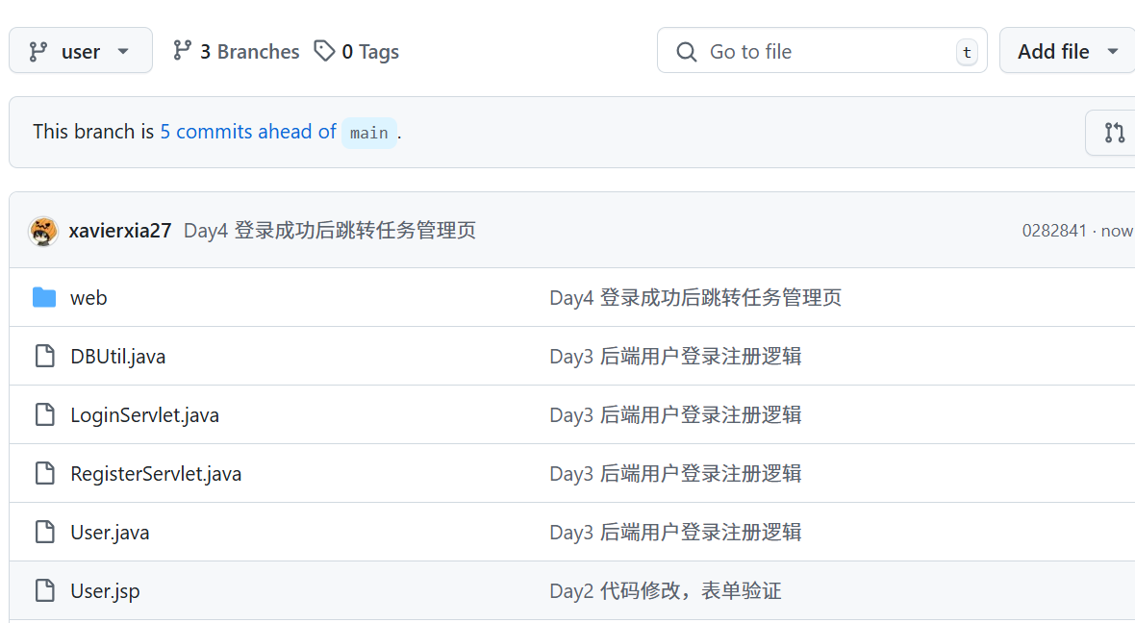Click the RegisterServlet.java file icon

coord(44,474)
